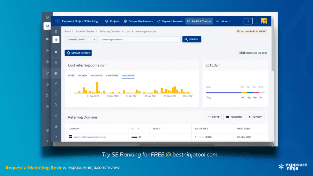Select Backlink Checker in top navigation
The width and height of the screenshot is (313, 176).
[199, 21]
